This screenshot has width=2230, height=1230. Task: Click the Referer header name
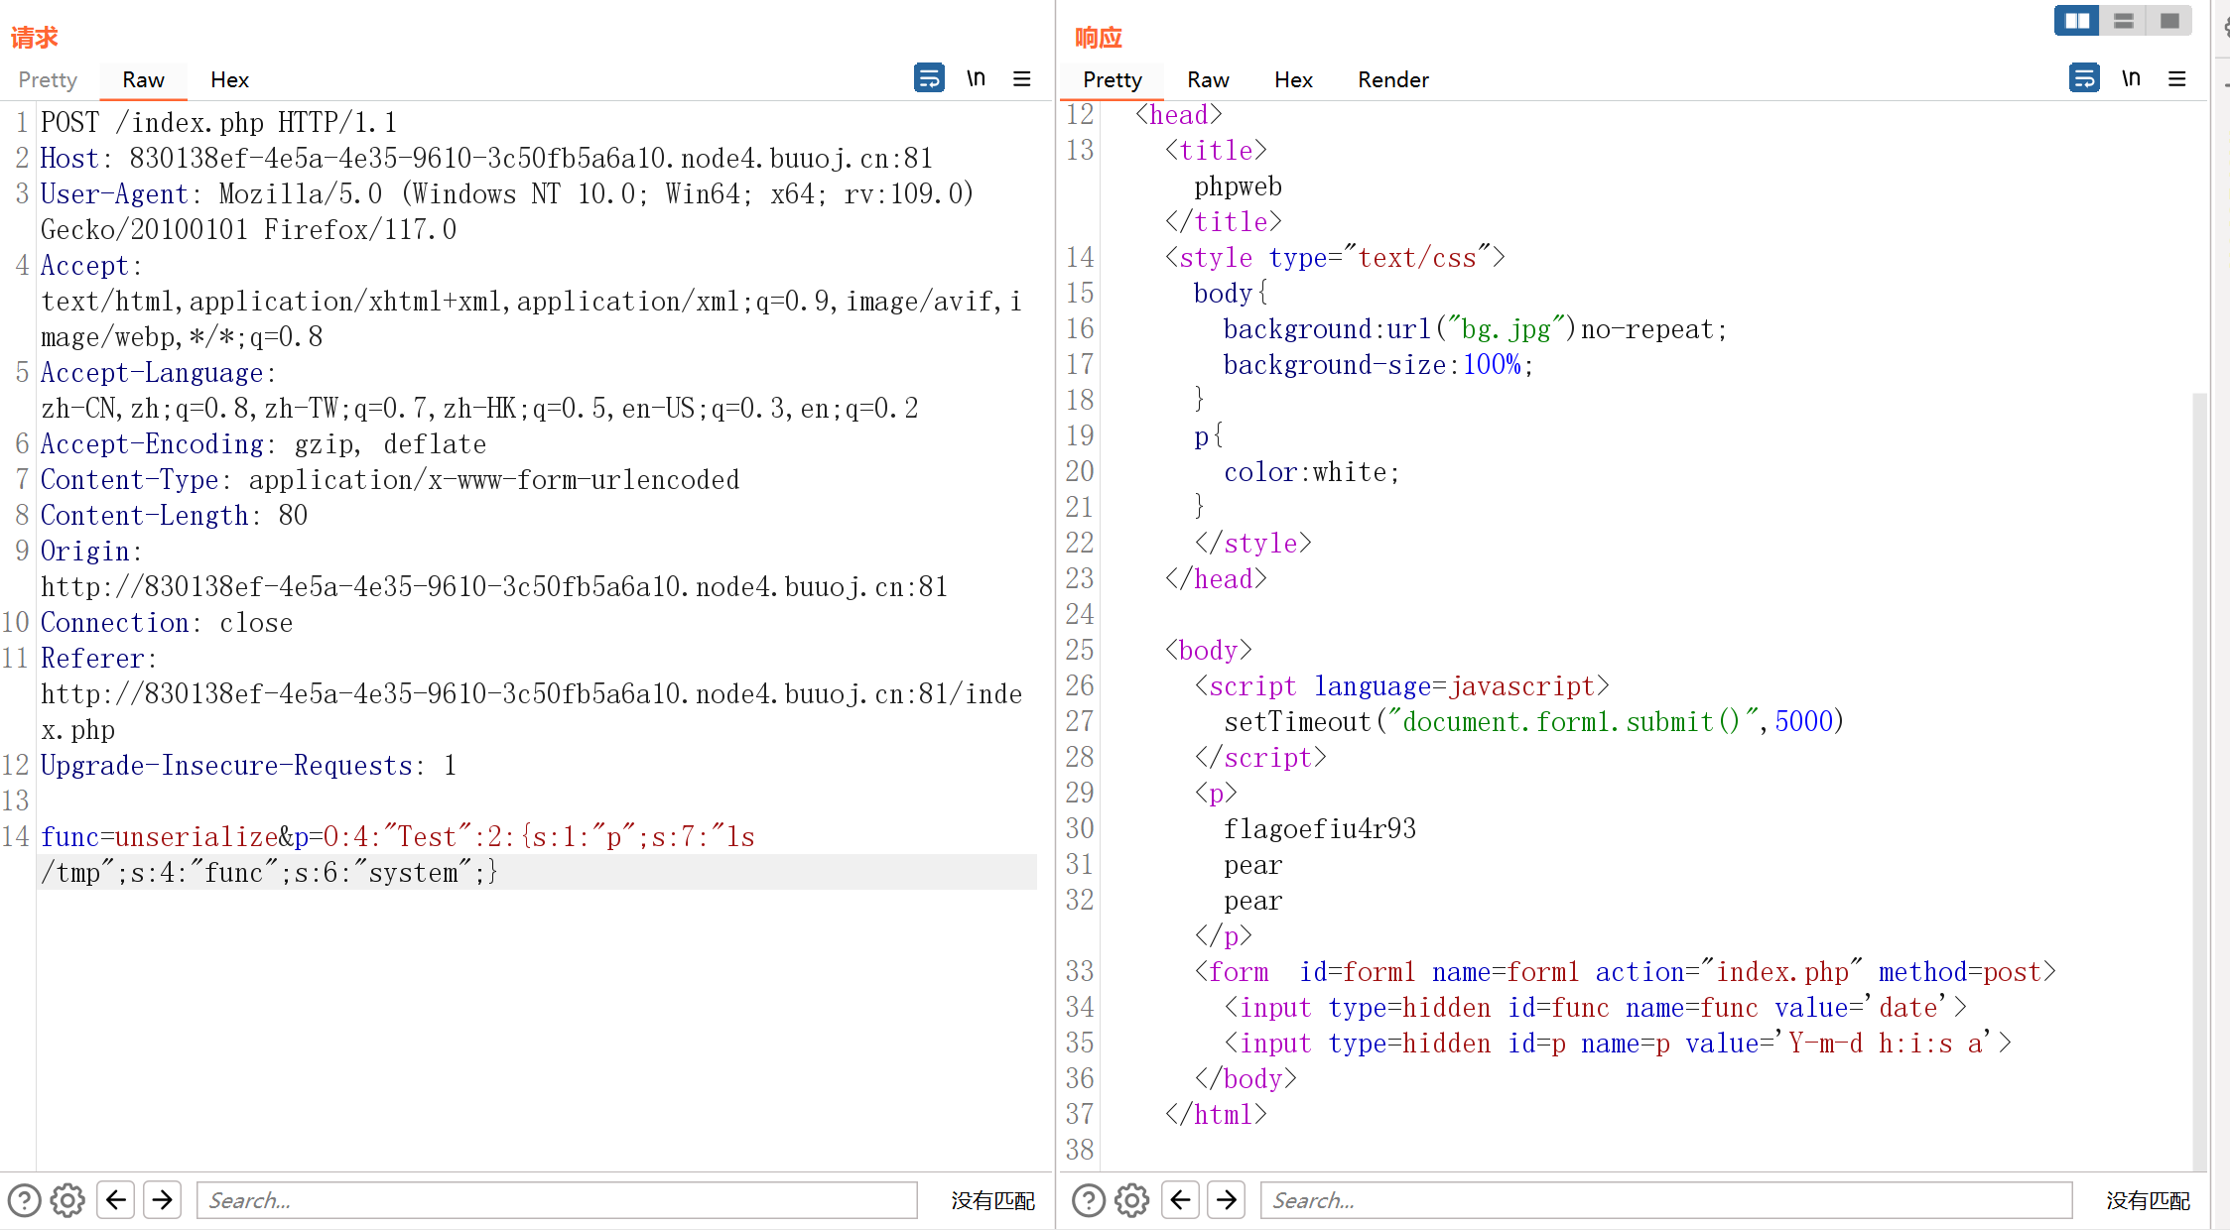click(92, 658)
